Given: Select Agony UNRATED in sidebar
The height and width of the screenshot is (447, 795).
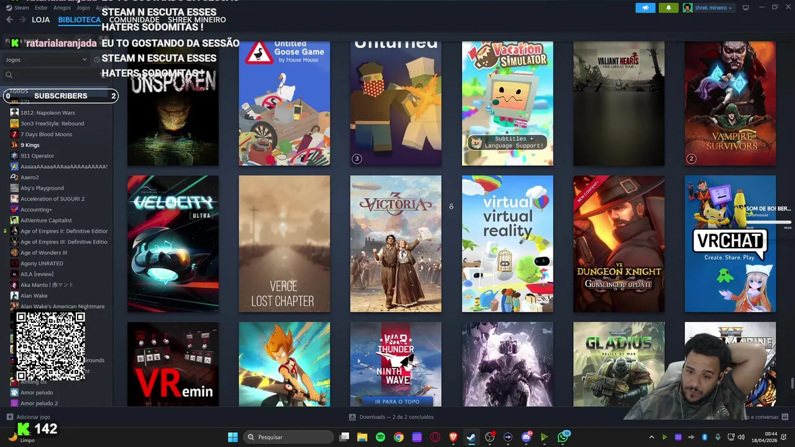Looking at the screenshot, I should pyautogui.click(x=42, y=263).
